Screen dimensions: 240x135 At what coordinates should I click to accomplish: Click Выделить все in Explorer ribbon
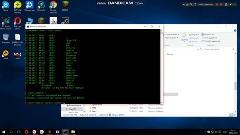coord(208,34)
